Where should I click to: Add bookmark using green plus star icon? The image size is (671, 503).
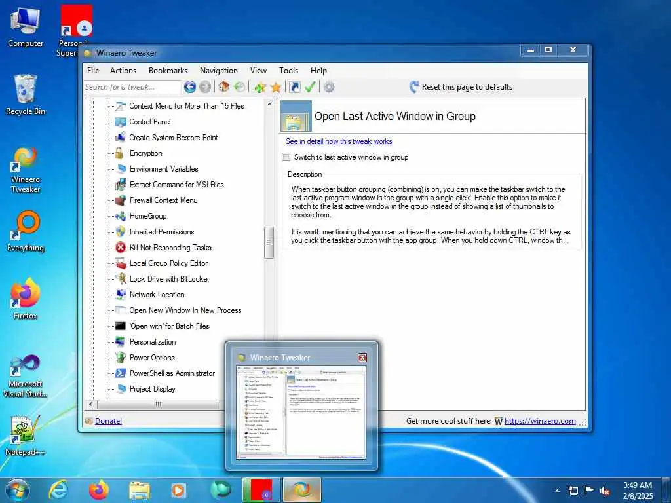coord(259,87)
